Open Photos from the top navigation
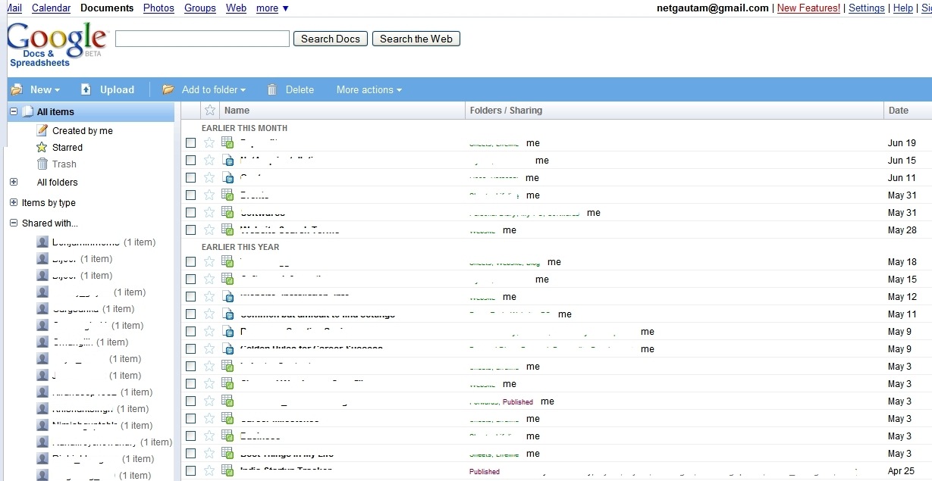 click(x=158, y=8)
